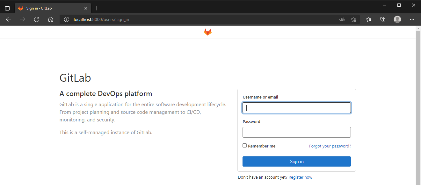Viewport: 421px width, 185px height.
Task: Open the Collections icon
Action: click(383, 19)
